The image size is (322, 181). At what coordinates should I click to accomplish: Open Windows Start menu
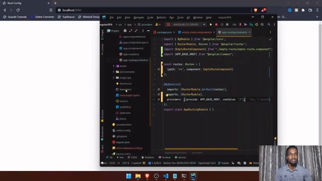coord(129,176)
